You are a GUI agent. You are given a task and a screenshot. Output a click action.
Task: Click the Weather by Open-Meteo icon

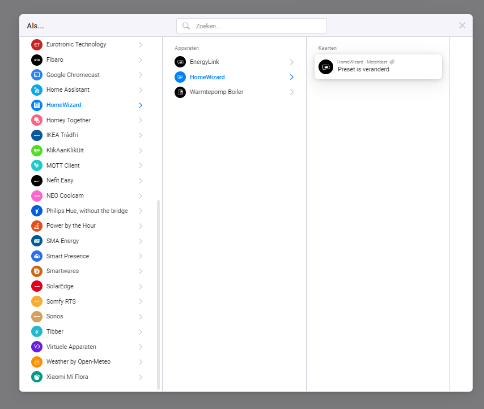tap(37, 362)
